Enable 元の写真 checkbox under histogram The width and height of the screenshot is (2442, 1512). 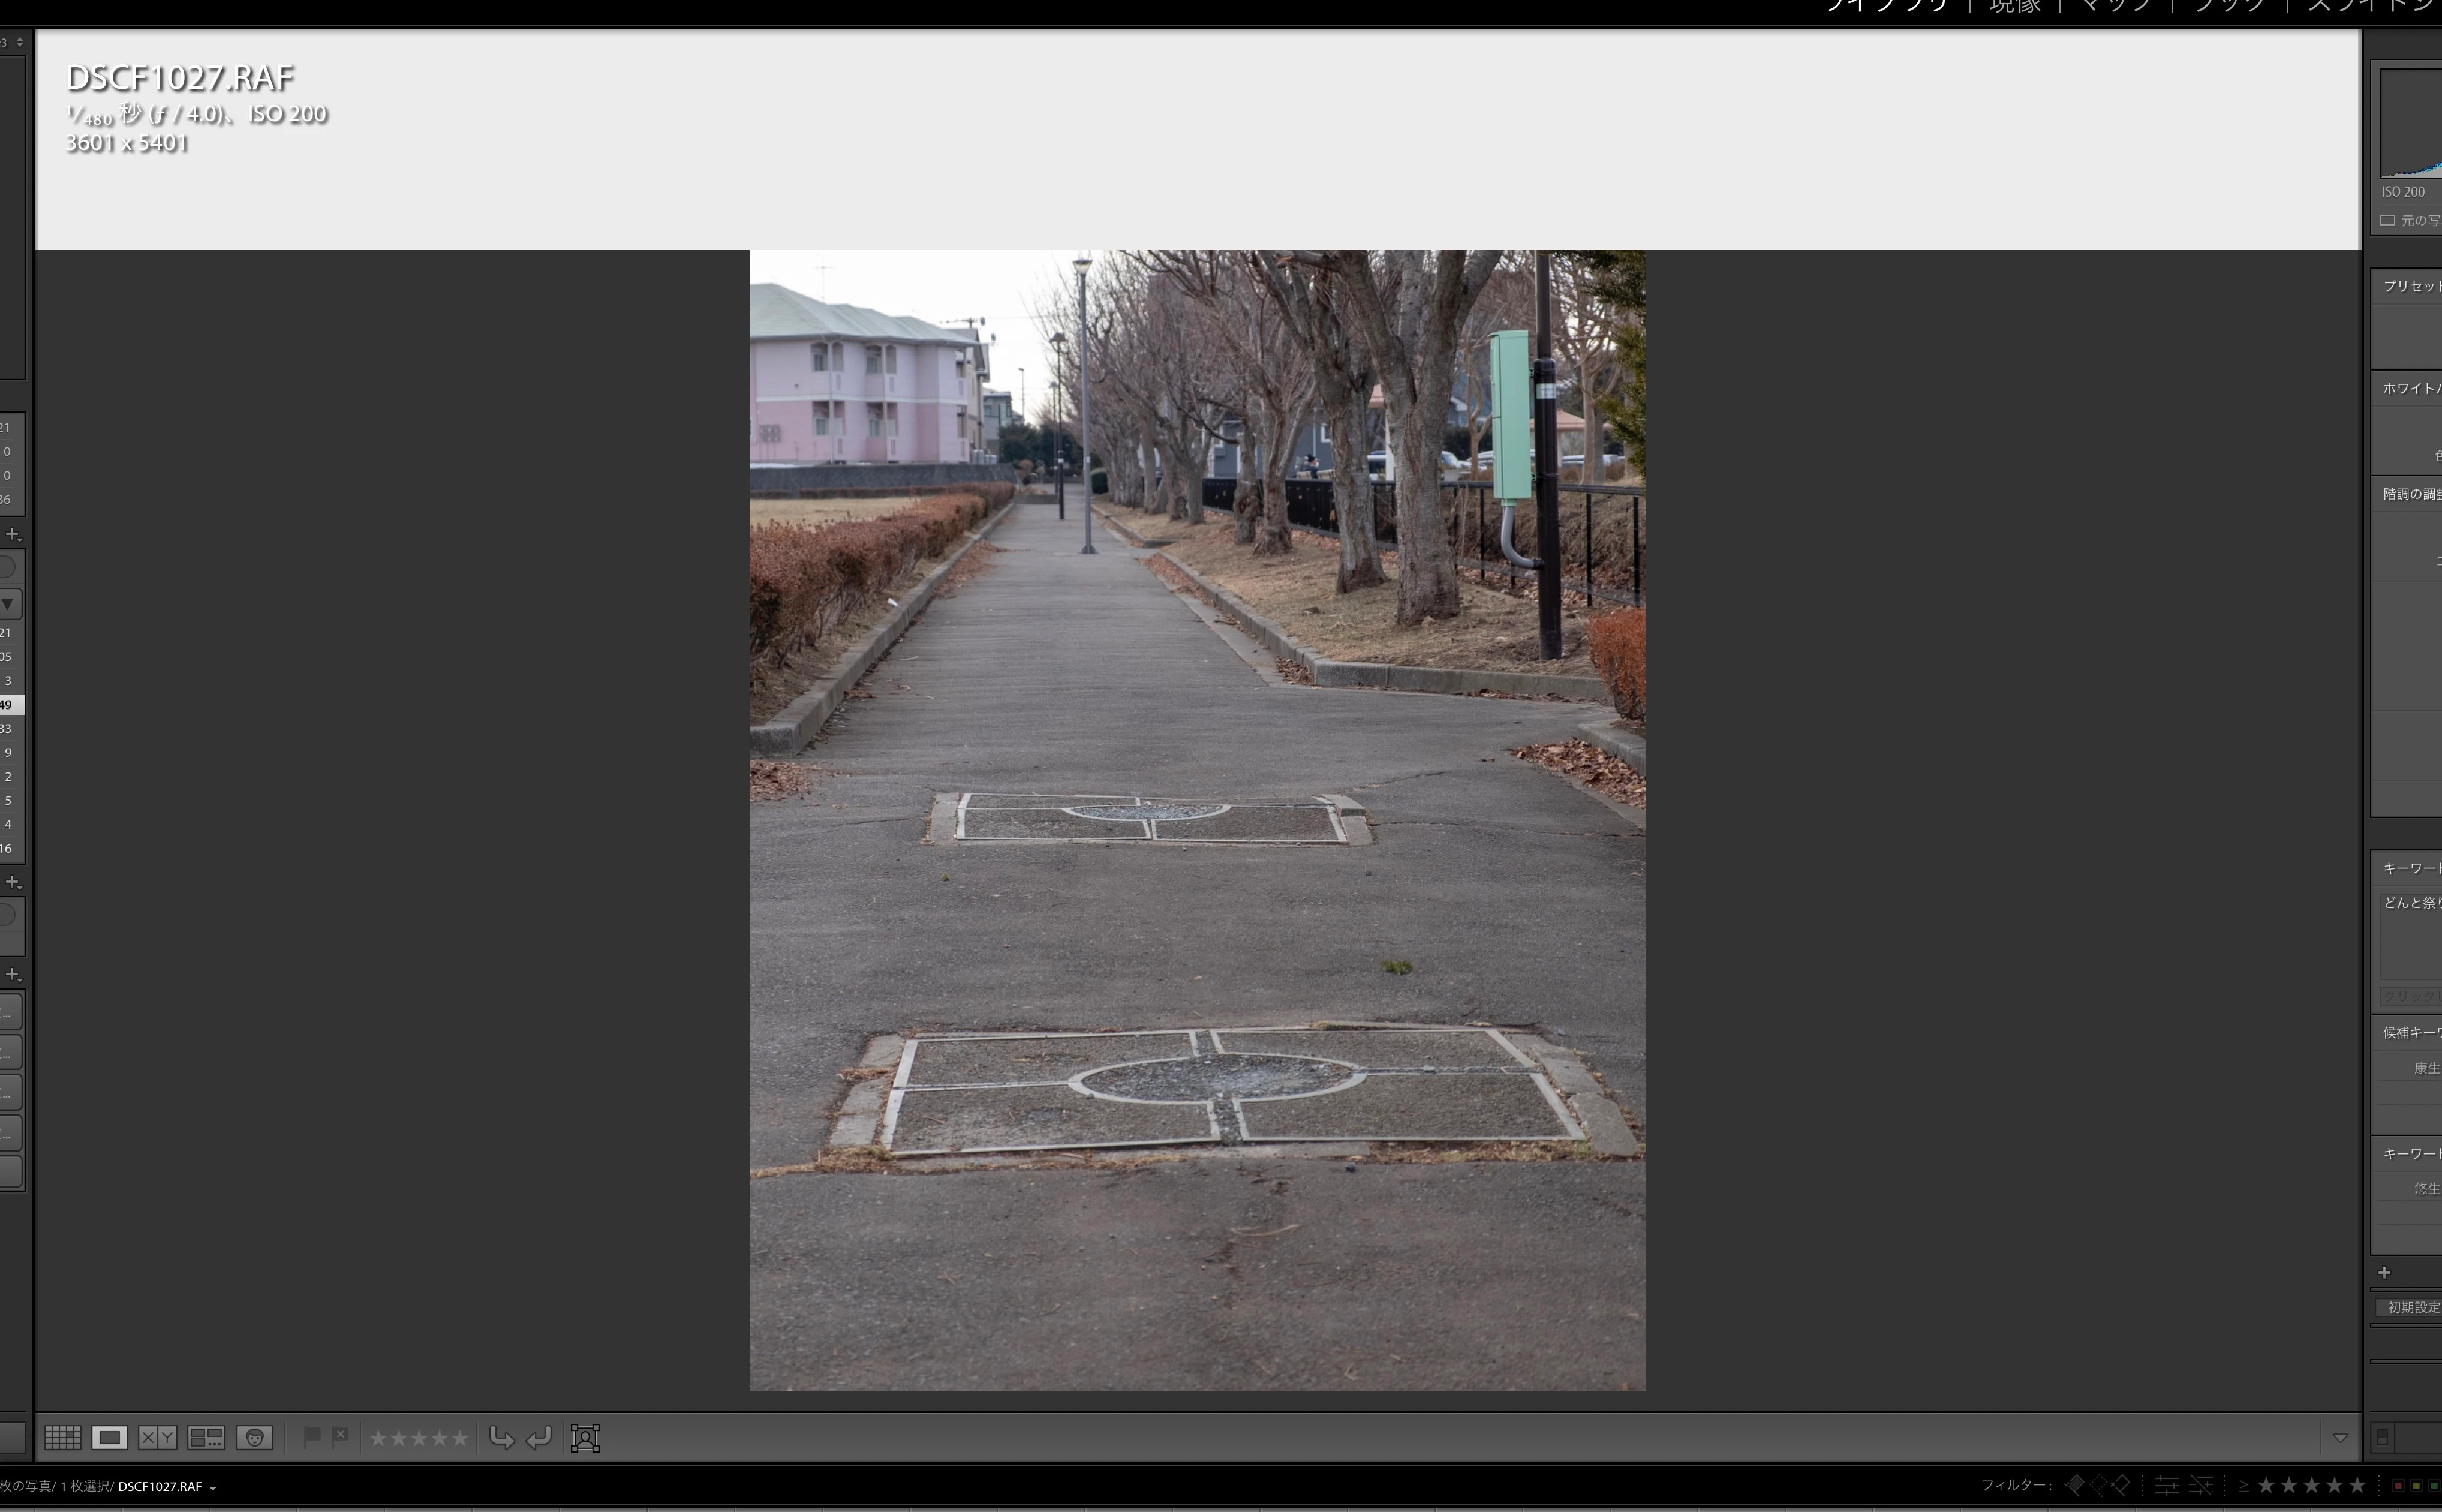coord(2387,220)
